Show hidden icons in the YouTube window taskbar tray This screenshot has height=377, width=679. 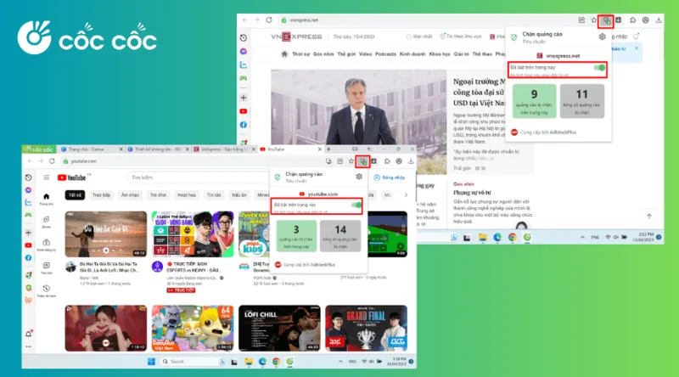click(x=340, y=362)
